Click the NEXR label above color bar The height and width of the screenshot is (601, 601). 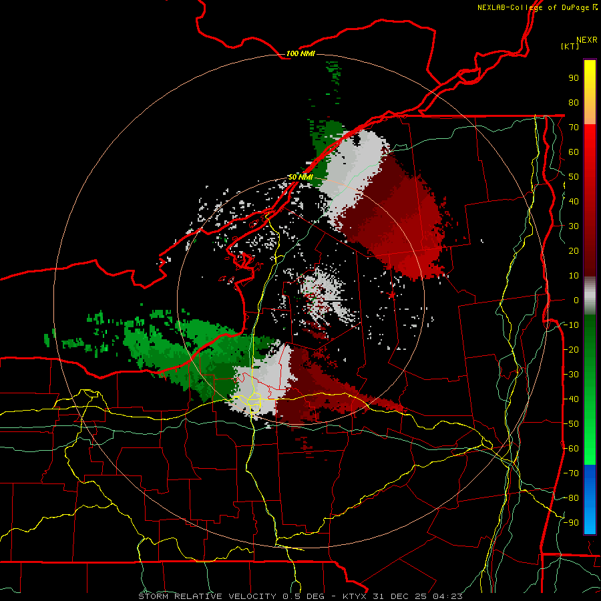pos(587,40)
